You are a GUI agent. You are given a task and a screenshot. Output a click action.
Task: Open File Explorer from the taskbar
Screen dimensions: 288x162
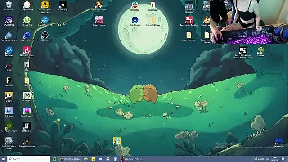(x=86, y=159)
